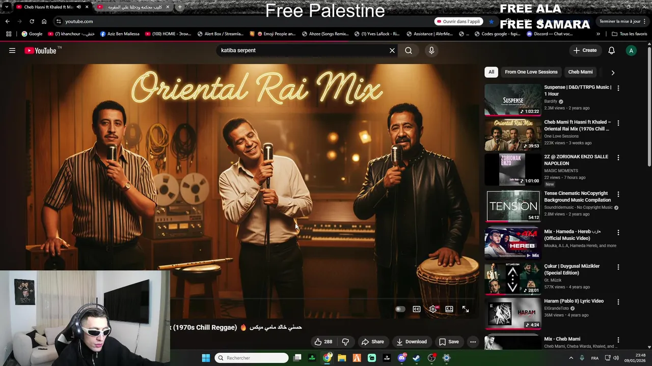
Task: Run the search with the magnifier icon
Action: [409, 50]
